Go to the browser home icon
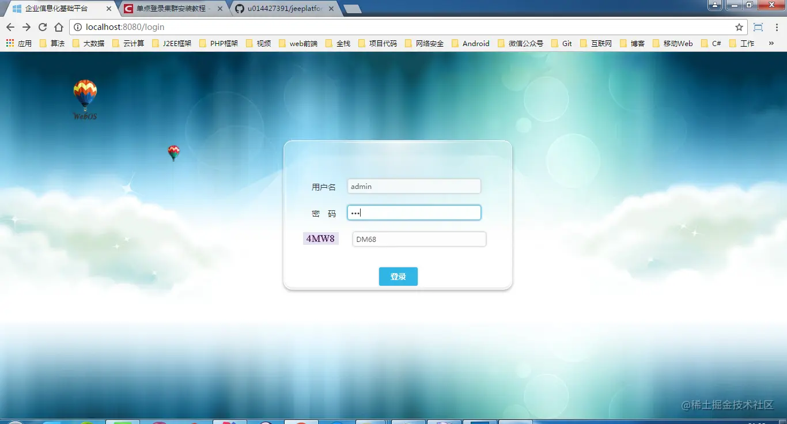 click(x=59, y=27)
